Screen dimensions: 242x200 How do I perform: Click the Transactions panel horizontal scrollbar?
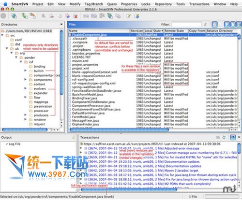point(129,190)
